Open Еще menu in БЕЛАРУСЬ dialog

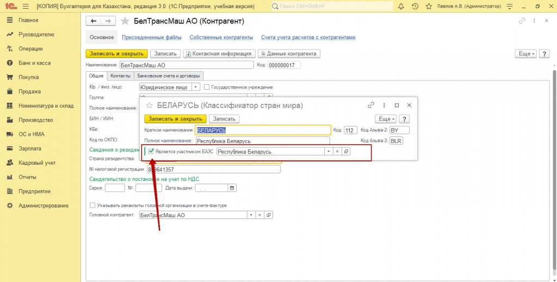point(386,119)
